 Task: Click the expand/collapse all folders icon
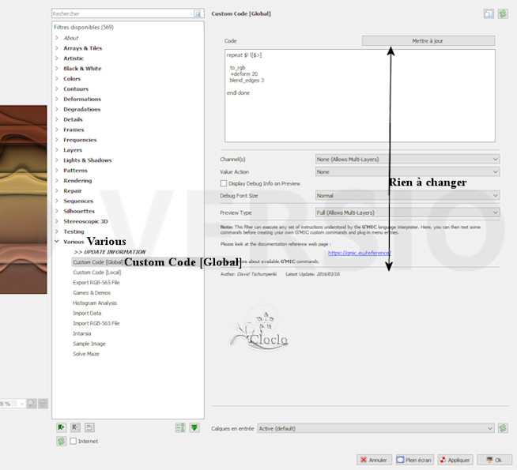tap(180, 427)
